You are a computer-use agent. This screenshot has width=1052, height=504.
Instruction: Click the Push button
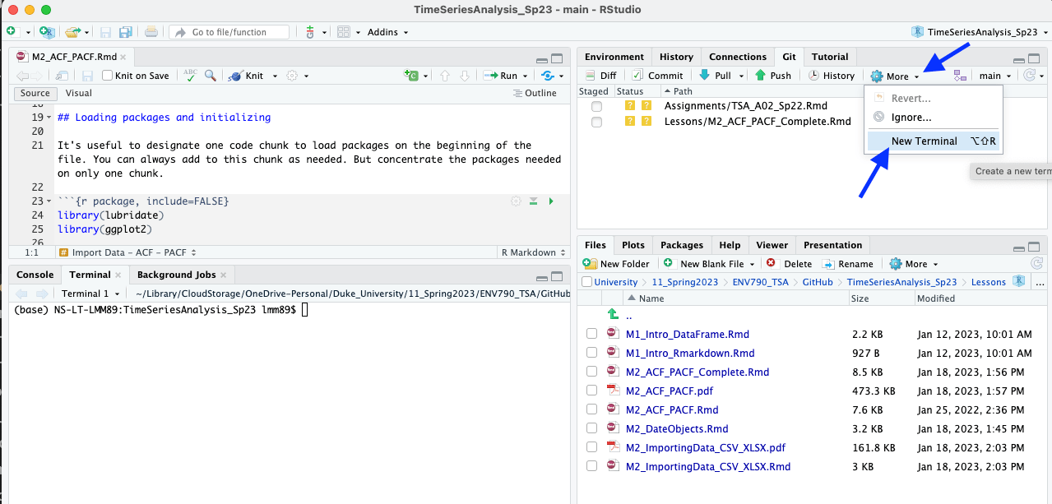(773, 76)
